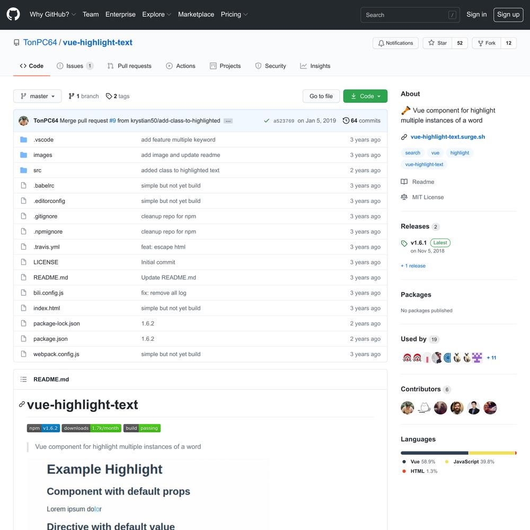The height and width of the screenshot is (530, 530).
Task: Expand the commit message ellipsis button
Action: tap(228, 121)
